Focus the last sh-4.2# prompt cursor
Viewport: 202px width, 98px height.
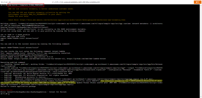click(x=9, y=94)
